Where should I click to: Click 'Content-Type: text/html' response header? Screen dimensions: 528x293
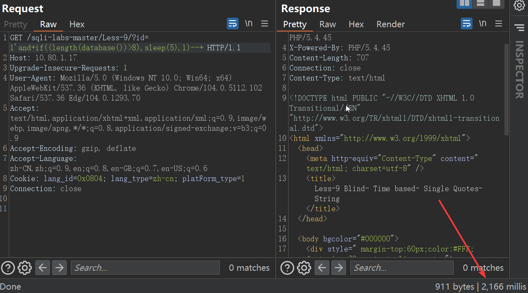pos(337,78)
